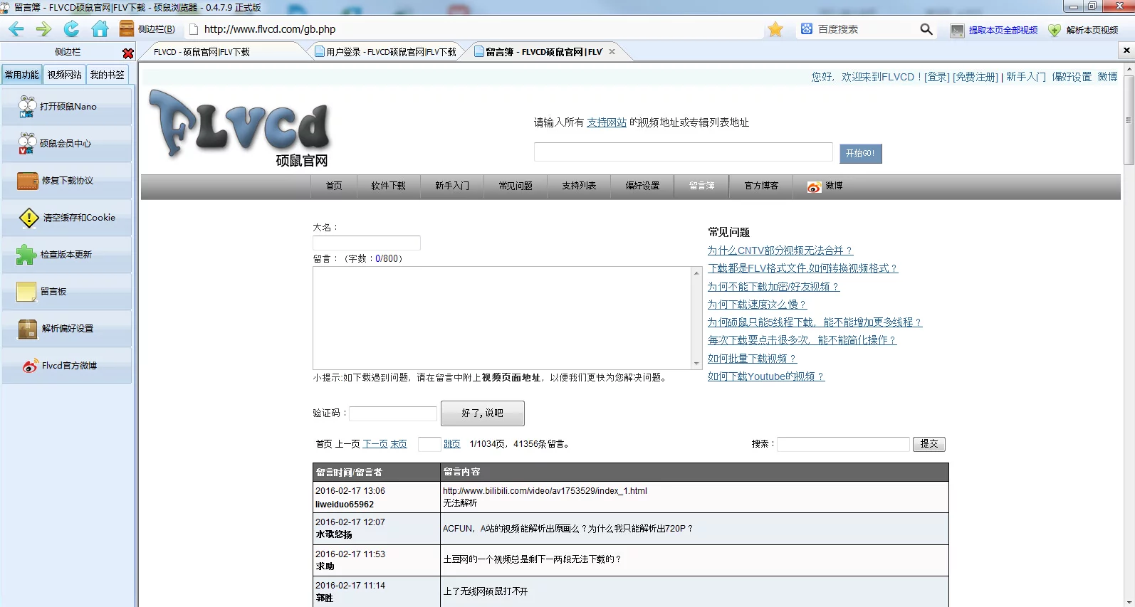This screenshot has height=607, width=1135.
Task: Bookmark page with the star icon
Action: coord(775,29)
